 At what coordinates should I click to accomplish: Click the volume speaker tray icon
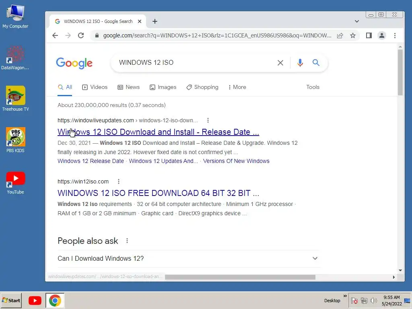373,301
